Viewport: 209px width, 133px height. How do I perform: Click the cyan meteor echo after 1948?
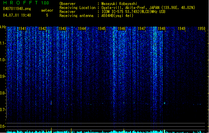[x=164, y=103]
